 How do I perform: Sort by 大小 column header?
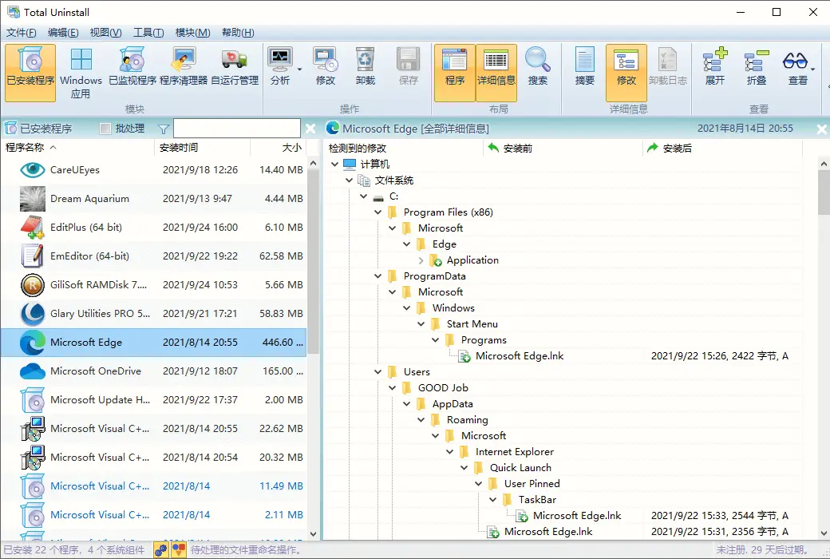pos(279,147)
